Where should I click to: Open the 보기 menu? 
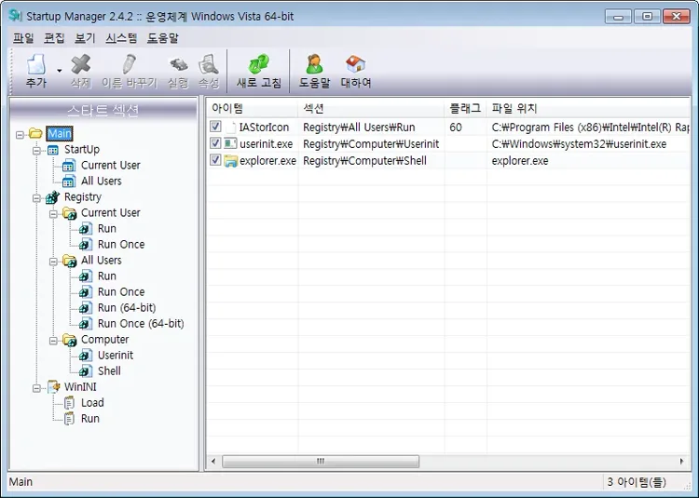(85, 38)
